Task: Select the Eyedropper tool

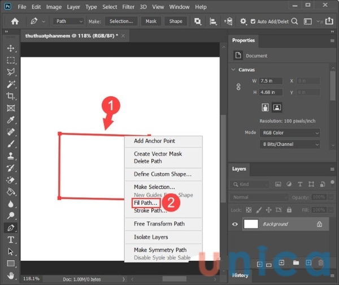Action: 11,120
